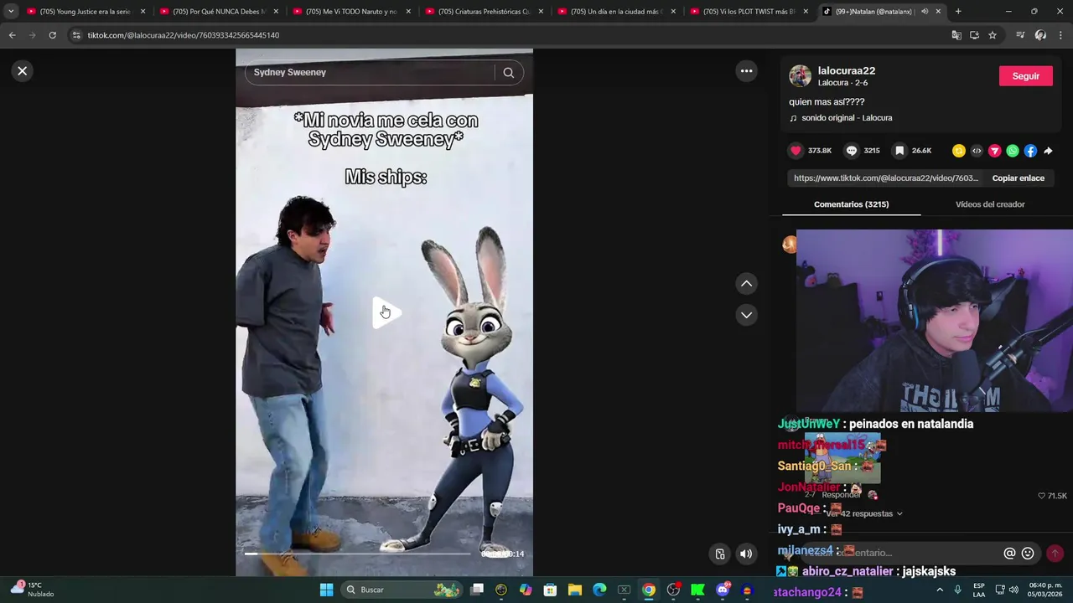The width and height of the screenshot is (1073, 603).
Task: Open the three-dot more options menu on video
Action: [746, 71]
